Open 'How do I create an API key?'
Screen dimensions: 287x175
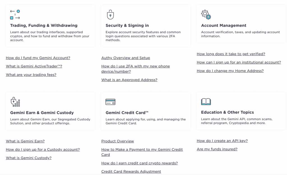(222, 141)
